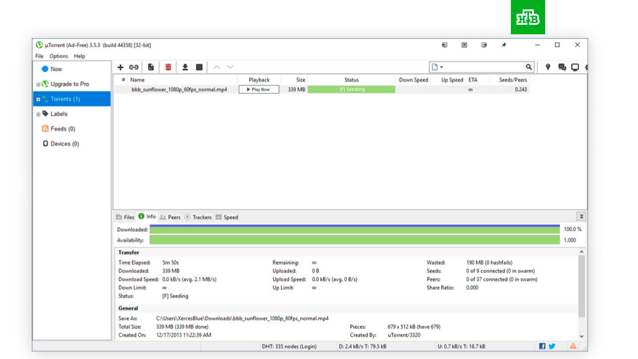Viewport: 638px width, 359px height.
Task: Select Labels in the sidebar
Action: tap(59, 114)
